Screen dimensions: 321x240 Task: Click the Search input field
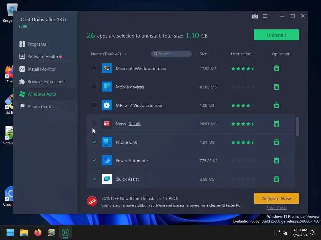(171, 54)
